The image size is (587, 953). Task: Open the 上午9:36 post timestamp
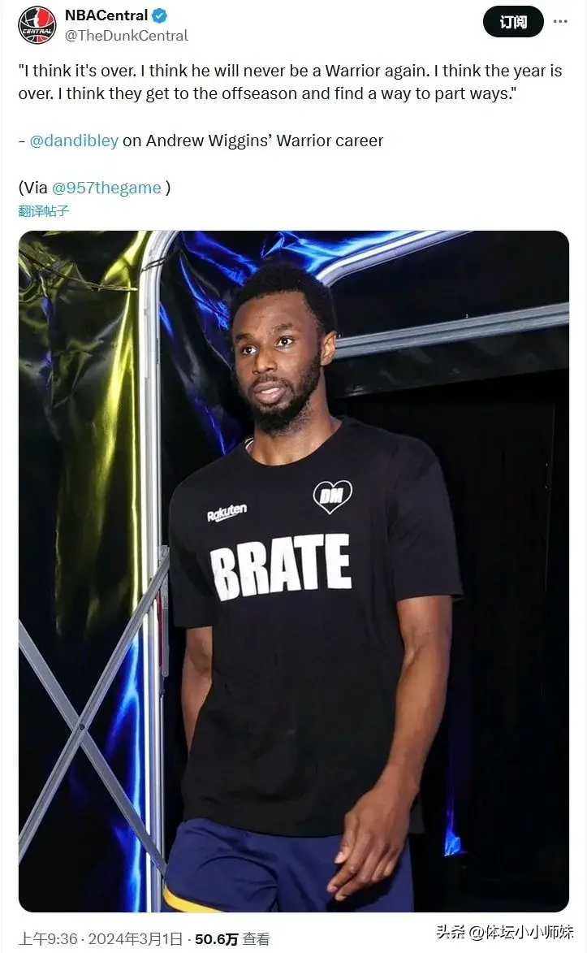48,939
